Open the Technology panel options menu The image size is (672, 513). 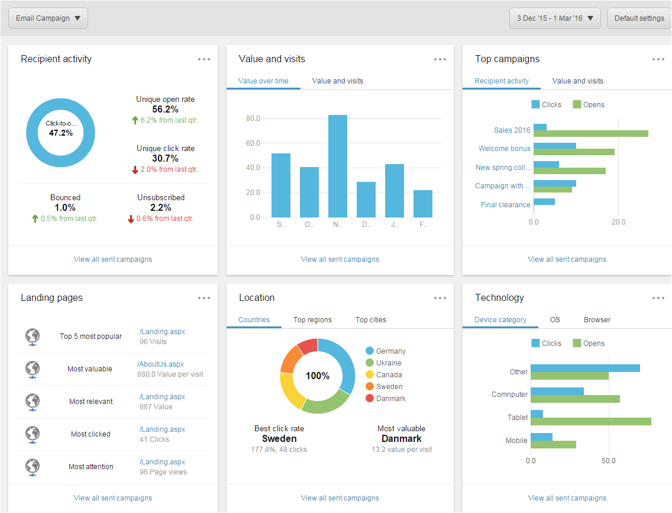pos(658,298)
